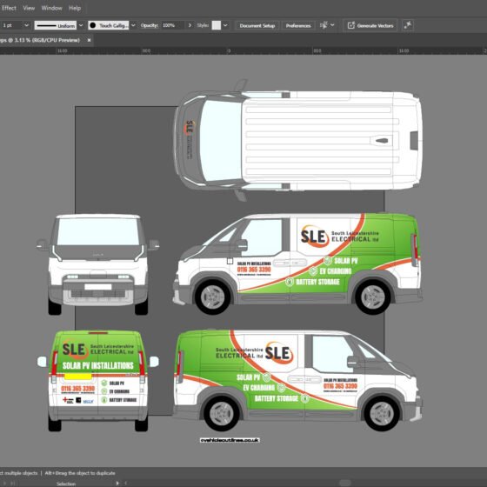Image resolution: width=487 pixels, height=487 pixels.
Task: Click the 1 pt stroke weight field
Action: [x=11, y=25]
